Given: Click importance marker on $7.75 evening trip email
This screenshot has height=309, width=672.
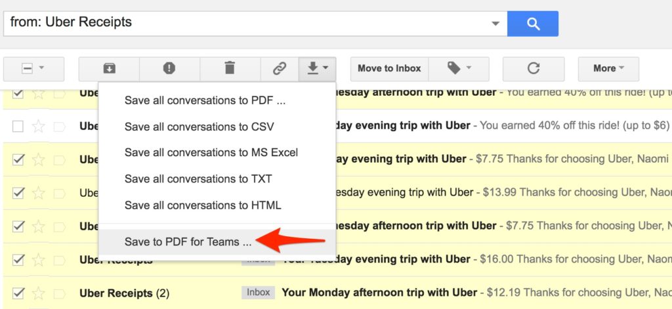Looking at the screenshot, I should point(59,160).
